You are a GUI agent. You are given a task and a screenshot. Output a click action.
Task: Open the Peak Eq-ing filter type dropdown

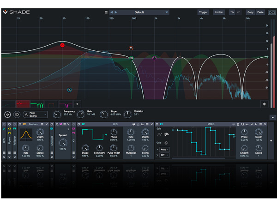point(35,115)
